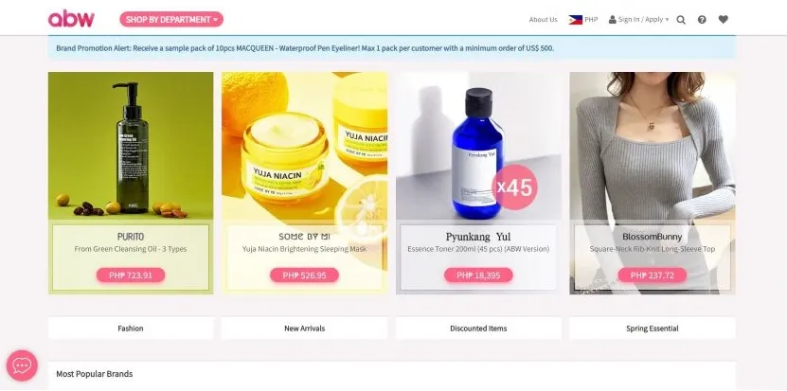Click the PHP 723.91 price button

coord(131,275)
